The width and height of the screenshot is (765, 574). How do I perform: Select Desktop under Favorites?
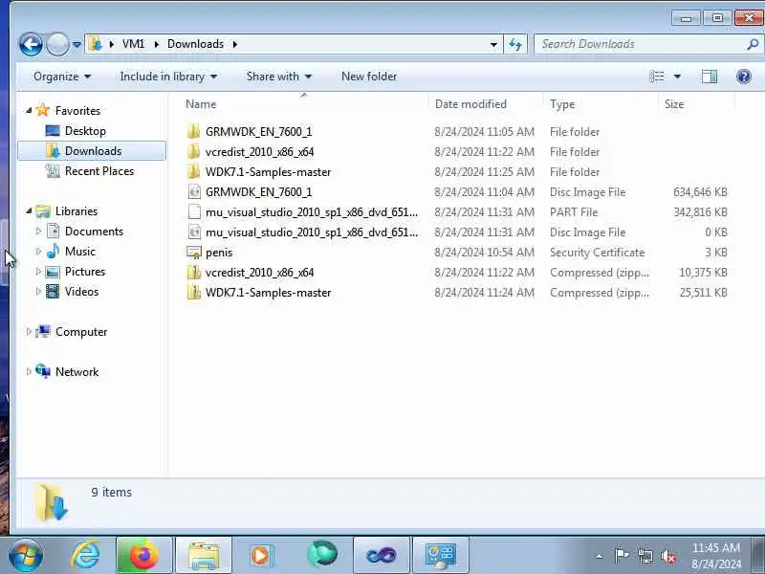85,131
